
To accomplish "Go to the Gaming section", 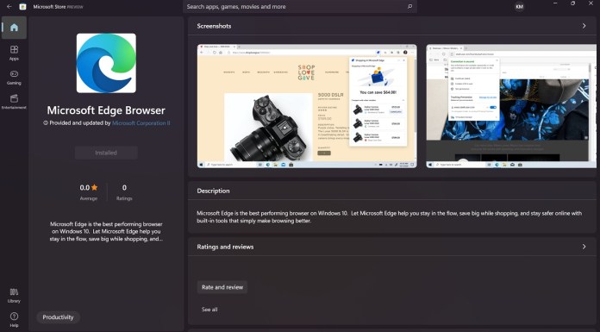I will [x=14, y=78].
